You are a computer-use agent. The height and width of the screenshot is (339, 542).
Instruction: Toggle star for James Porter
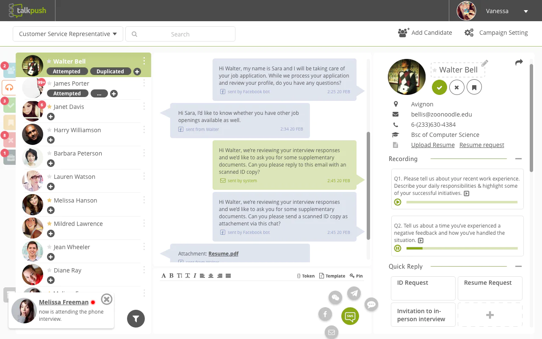click(x=49, y=83)
